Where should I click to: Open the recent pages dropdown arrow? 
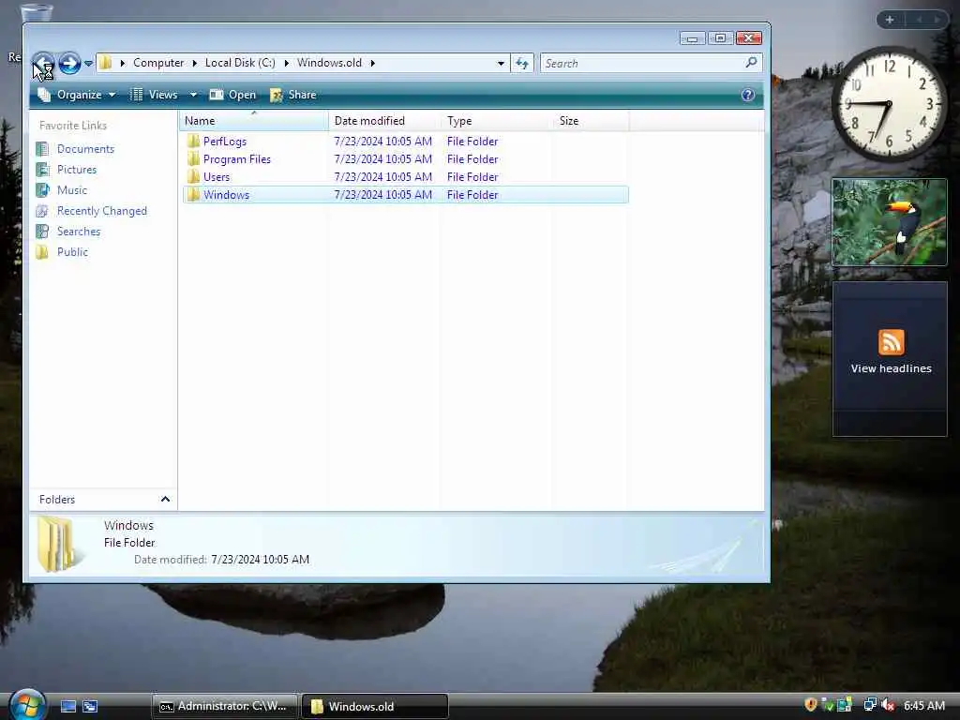click(x=88, y=63)
